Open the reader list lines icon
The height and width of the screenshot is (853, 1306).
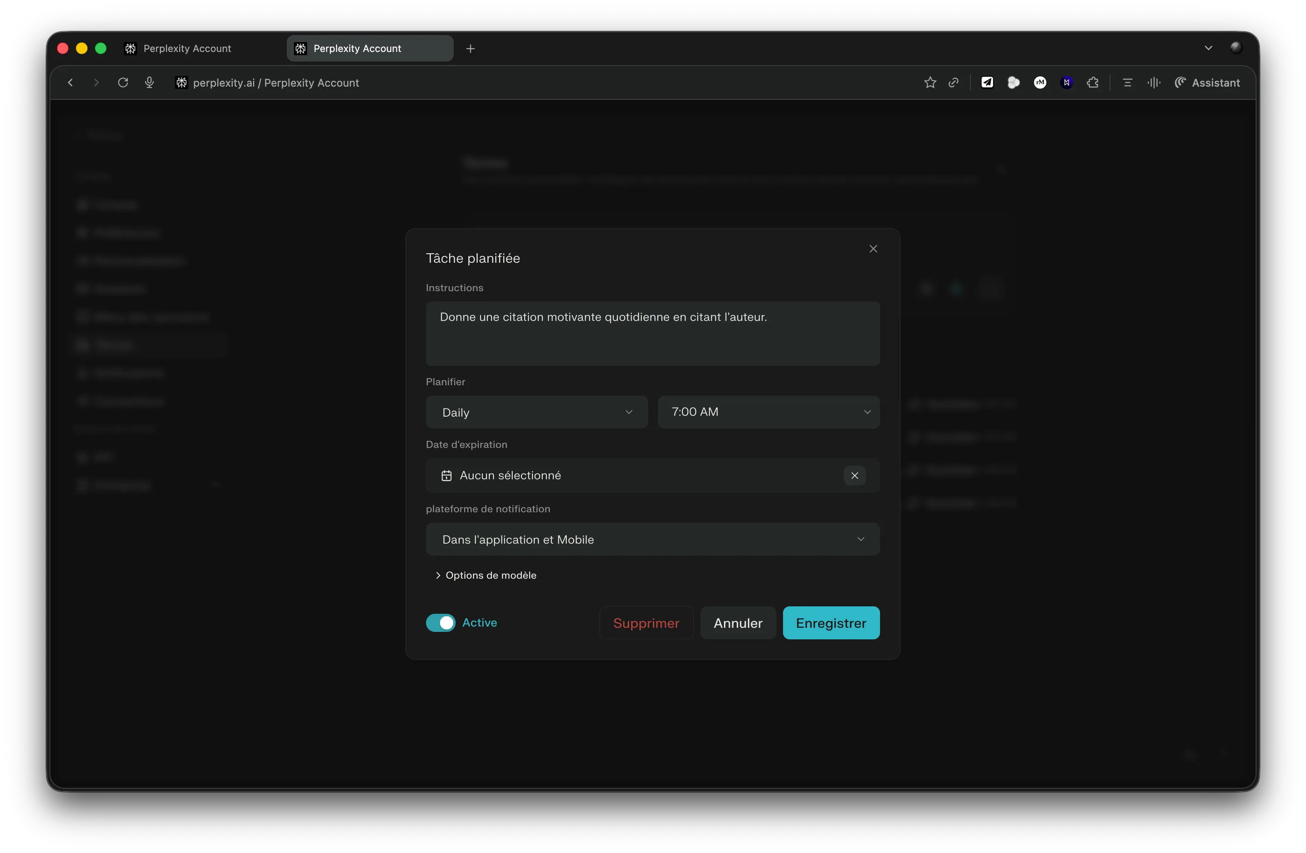pos(1127,83)
